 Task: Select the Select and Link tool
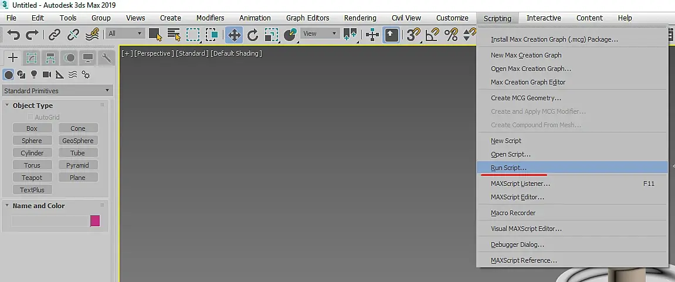(x=54, y=35)
